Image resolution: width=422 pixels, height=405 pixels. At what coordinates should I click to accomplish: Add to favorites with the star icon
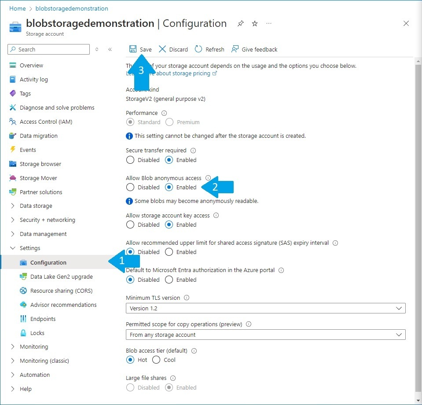tap(255, 24)
